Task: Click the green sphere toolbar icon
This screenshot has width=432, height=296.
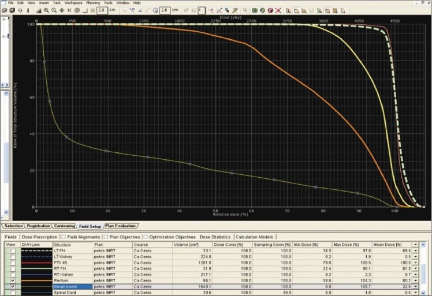Action: coord(263,10)
